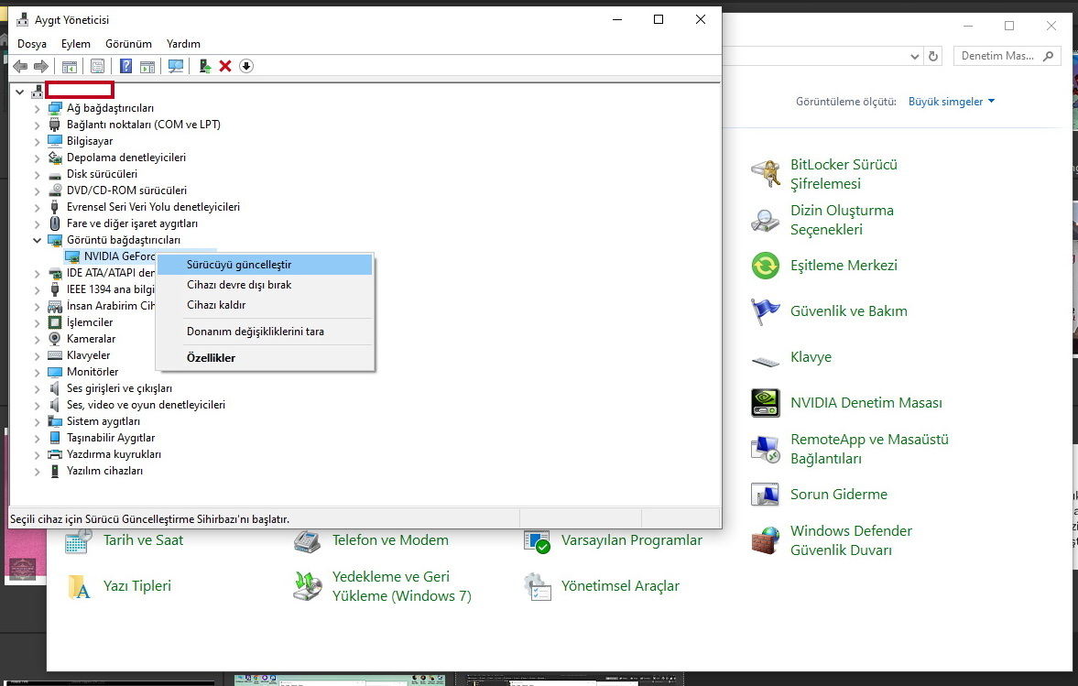Open the Dosya menu

(32, 44)
